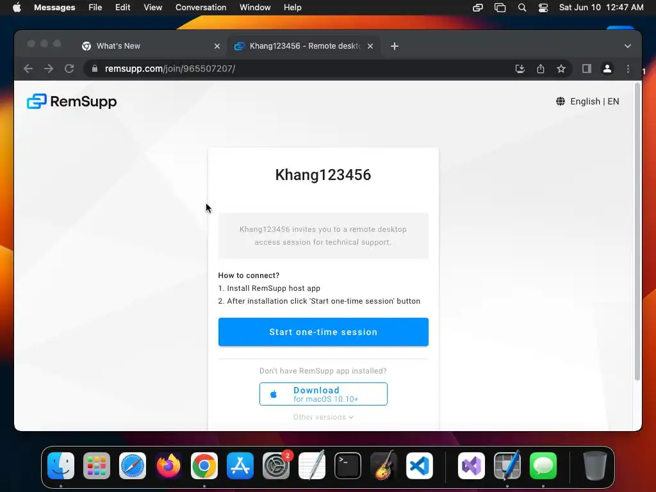This screenshot has height=492, width=656.
Task: Go back in browser history
Action: [x=28, y=69]
